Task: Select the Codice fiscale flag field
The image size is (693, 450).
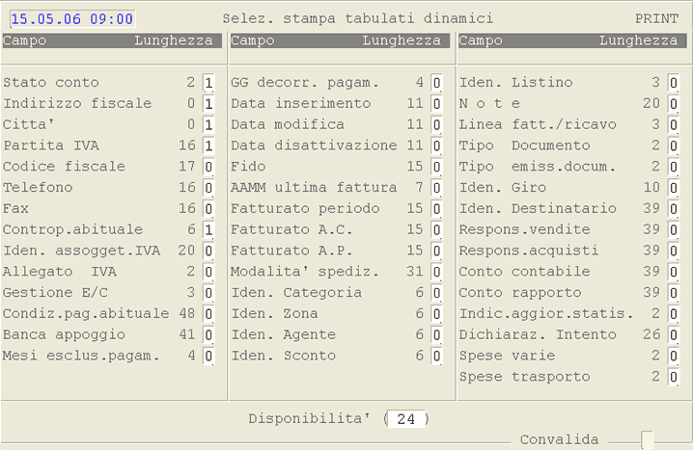Action: (x=208, y=167)
